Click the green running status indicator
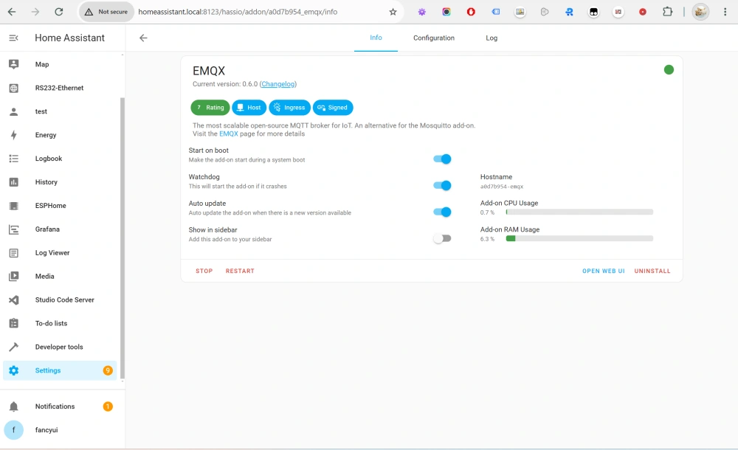 [x=669, y=69]
